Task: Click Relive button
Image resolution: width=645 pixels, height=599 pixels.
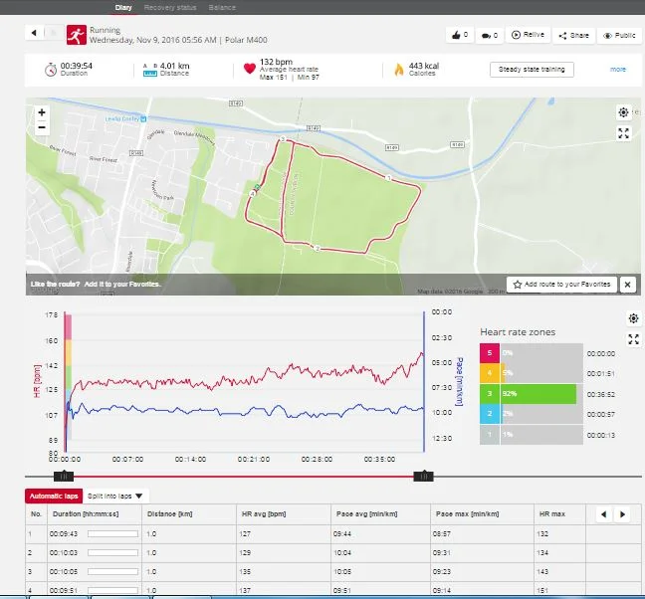Action: pyautogui.click(x=529, y=35)
